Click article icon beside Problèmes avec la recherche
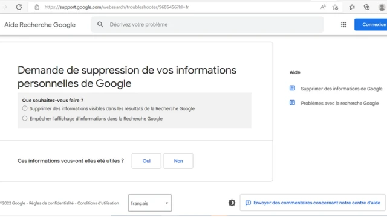 (292, 102)
